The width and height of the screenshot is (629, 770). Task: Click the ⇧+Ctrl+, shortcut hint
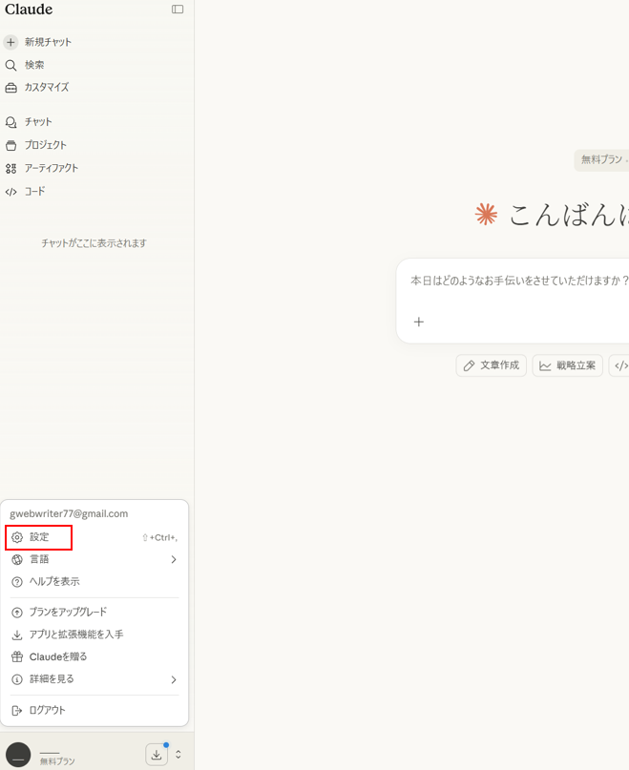point(159,538)
